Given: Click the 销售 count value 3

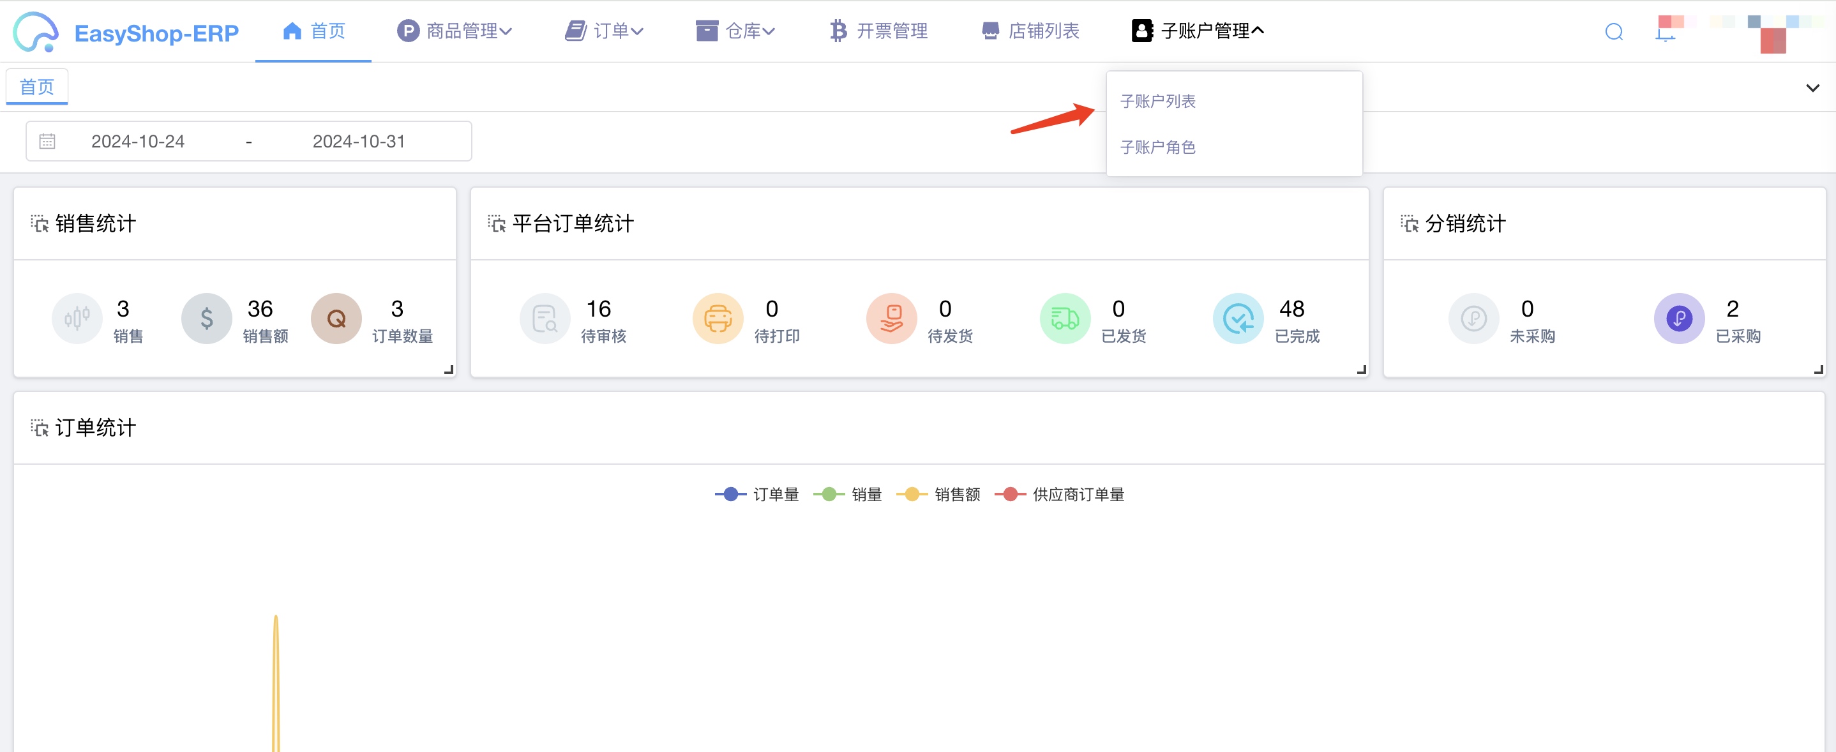Looking at the screenshot, I should [x=123, y=308].
